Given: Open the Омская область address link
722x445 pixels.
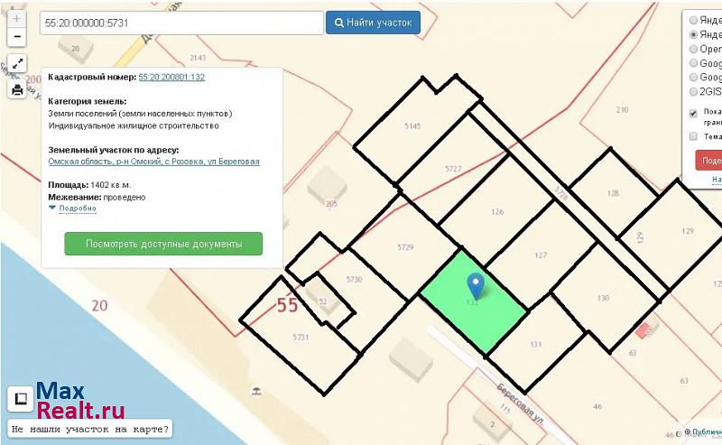Looking at the screenshot, I should (153, 162).
